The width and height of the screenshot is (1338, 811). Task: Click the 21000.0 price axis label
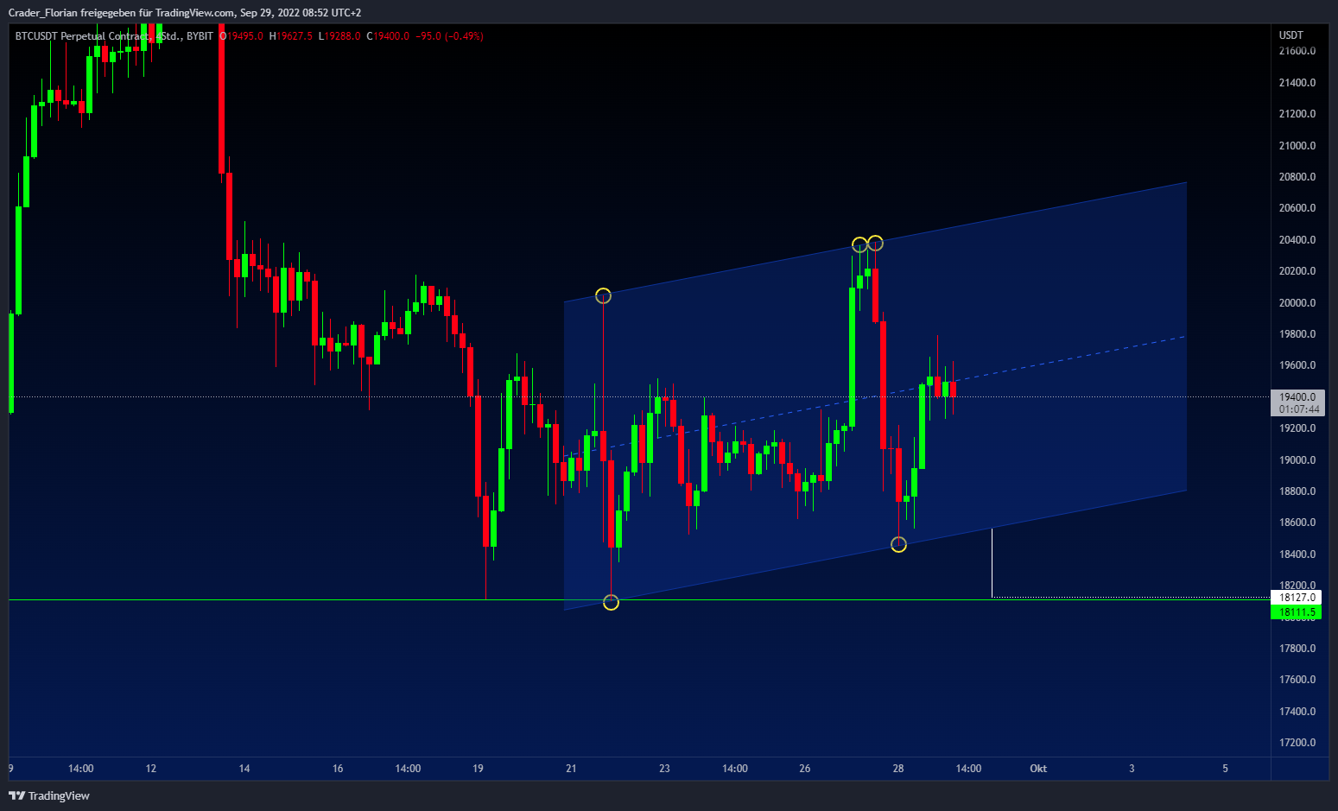click(1297, 146)
